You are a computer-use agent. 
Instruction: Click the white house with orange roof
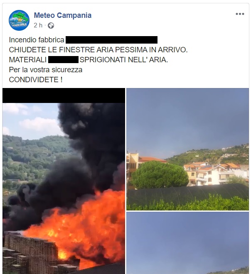214,174
